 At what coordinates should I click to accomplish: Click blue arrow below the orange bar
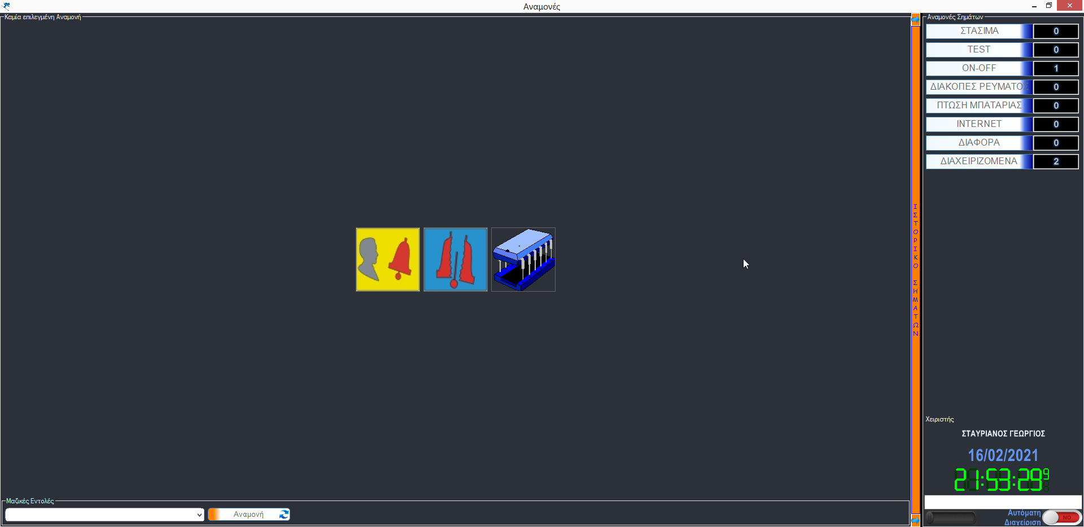point(915,519)
